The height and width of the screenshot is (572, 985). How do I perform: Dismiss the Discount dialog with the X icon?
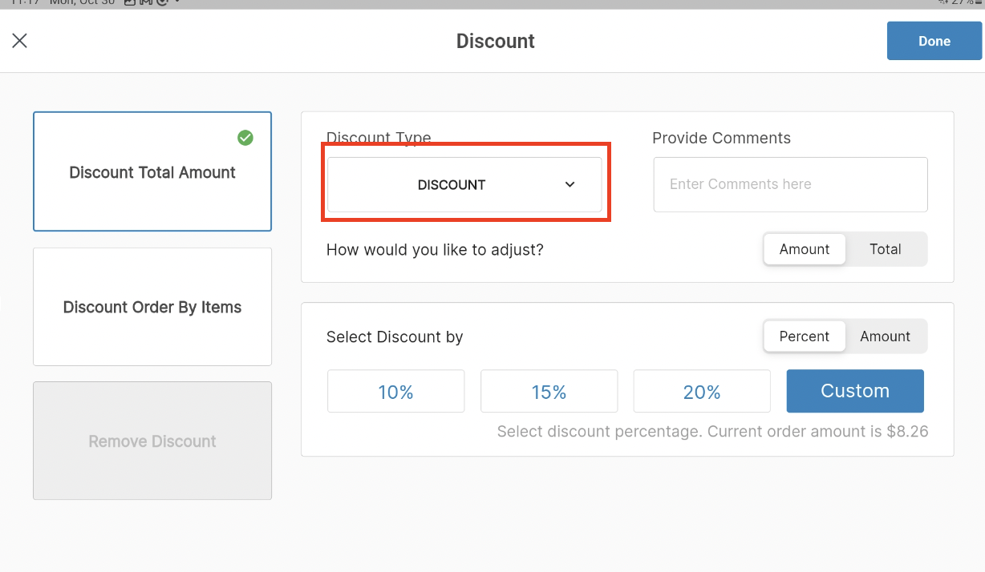point(20,40)
